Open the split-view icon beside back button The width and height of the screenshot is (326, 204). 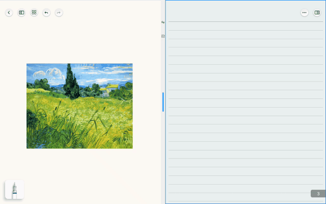pyautogui.click(x=21, y=13)
